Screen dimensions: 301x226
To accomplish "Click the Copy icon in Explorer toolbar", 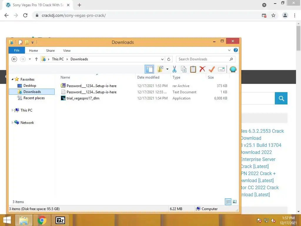I will point(184,69).
